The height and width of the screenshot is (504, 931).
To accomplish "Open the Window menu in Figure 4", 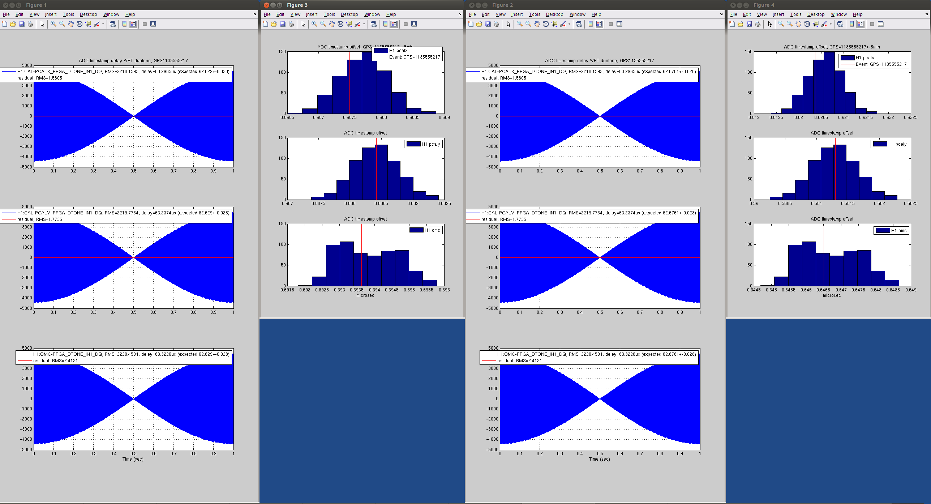I will tap(838, 14).
